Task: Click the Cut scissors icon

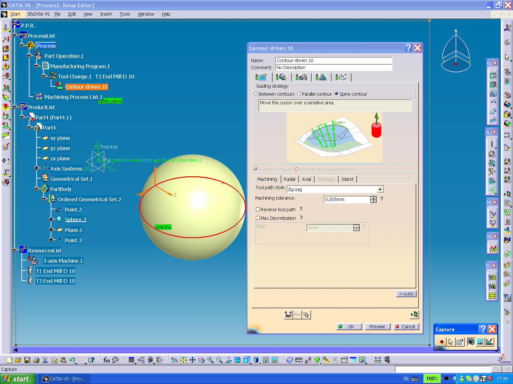Action: [x=45, y=360]
